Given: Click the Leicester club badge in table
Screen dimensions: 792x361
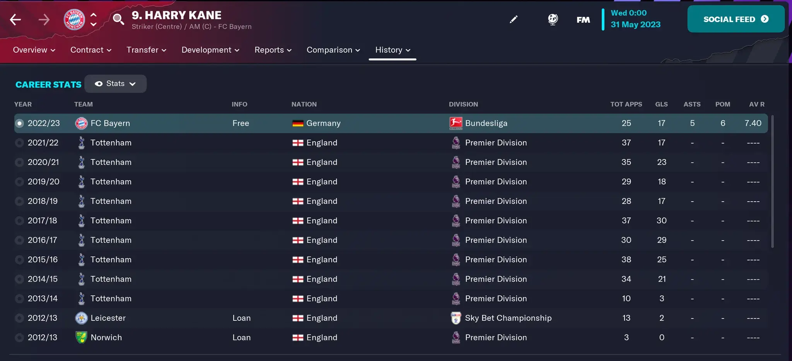Looking at the screenshot, I should point(81,318).
